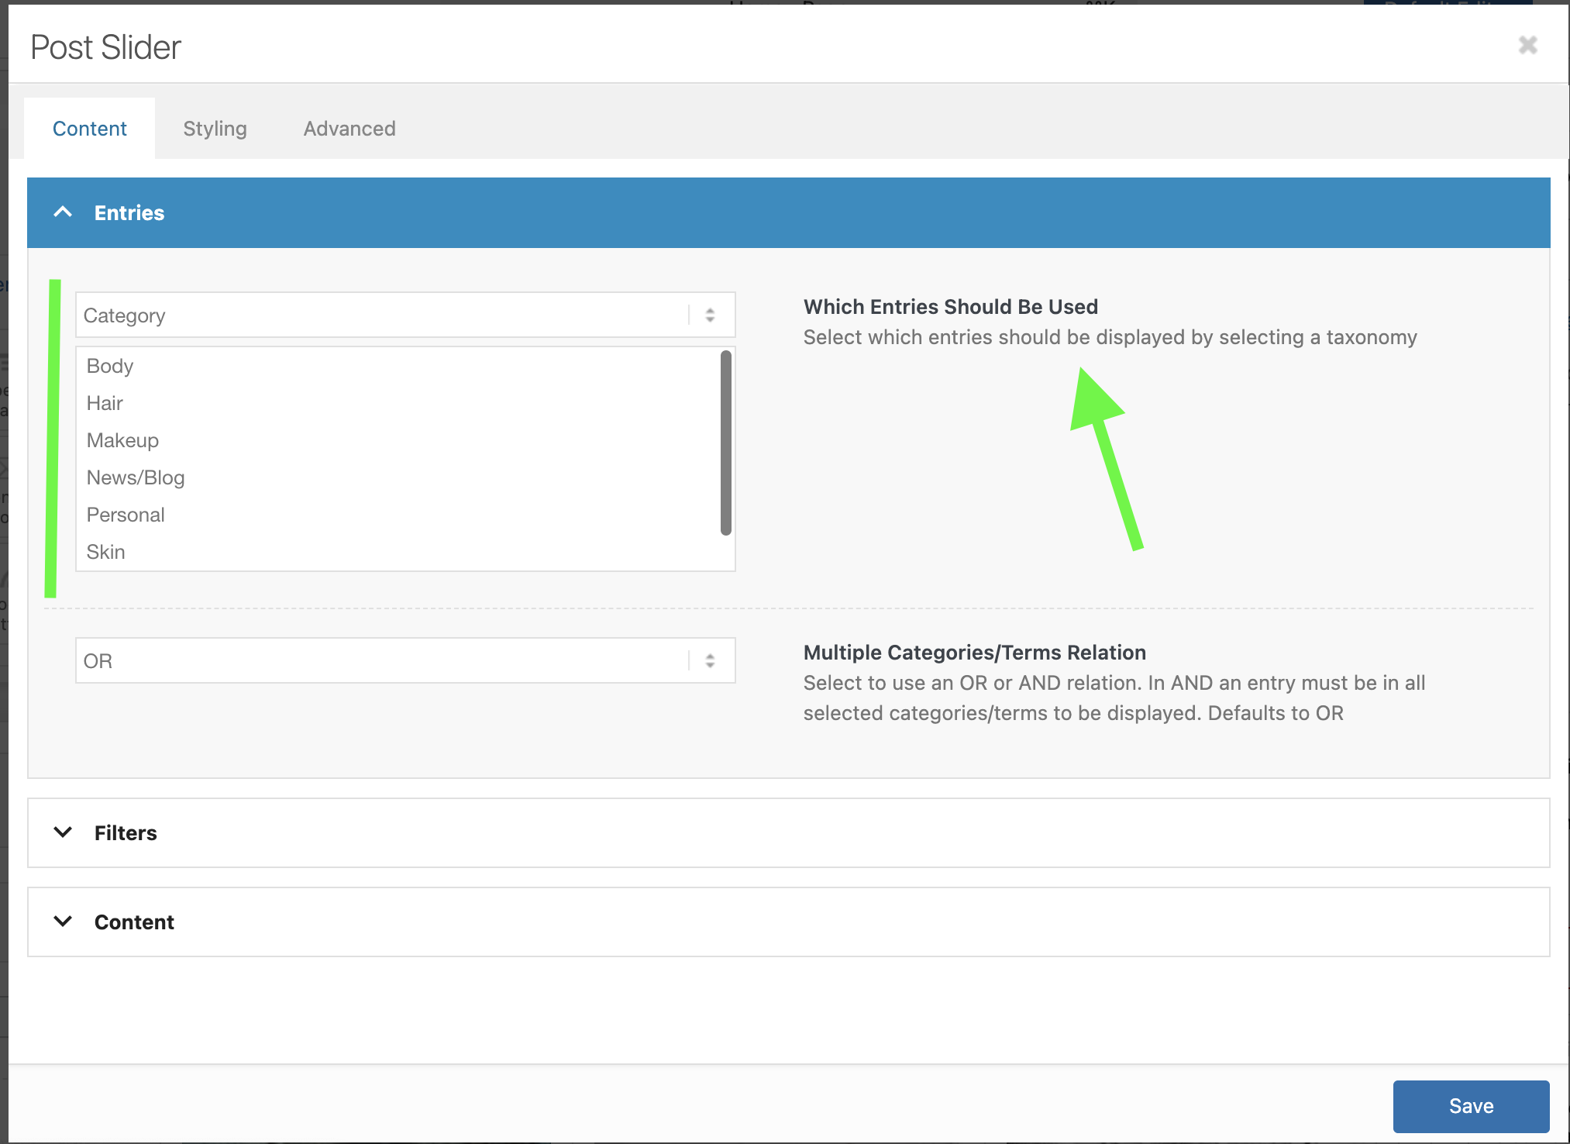Expand the Content section chevron
The width and height of the screenshot is (1570, 1144).
(x=63, y=922)
